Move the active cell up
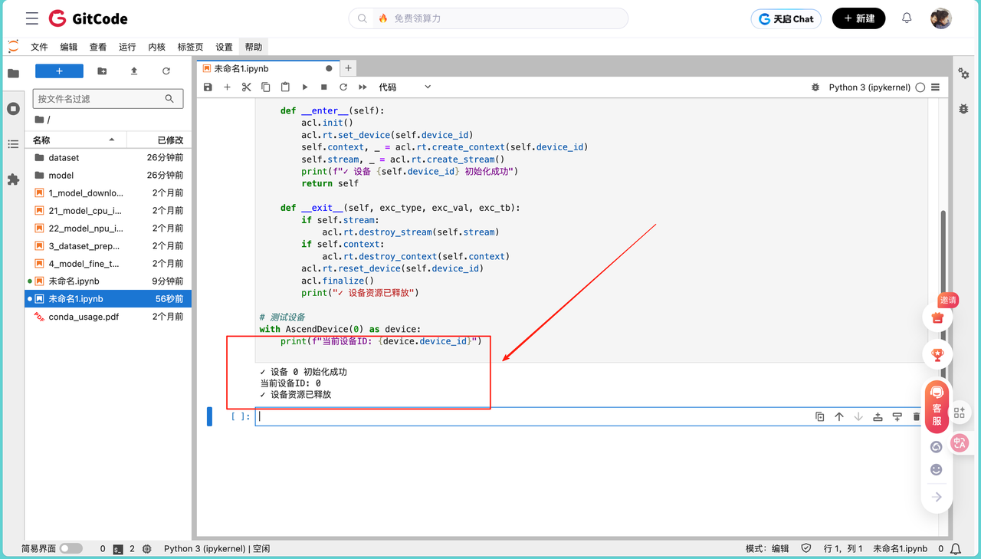Viewport: 981px width, 559px height. (x=839, y=416)
